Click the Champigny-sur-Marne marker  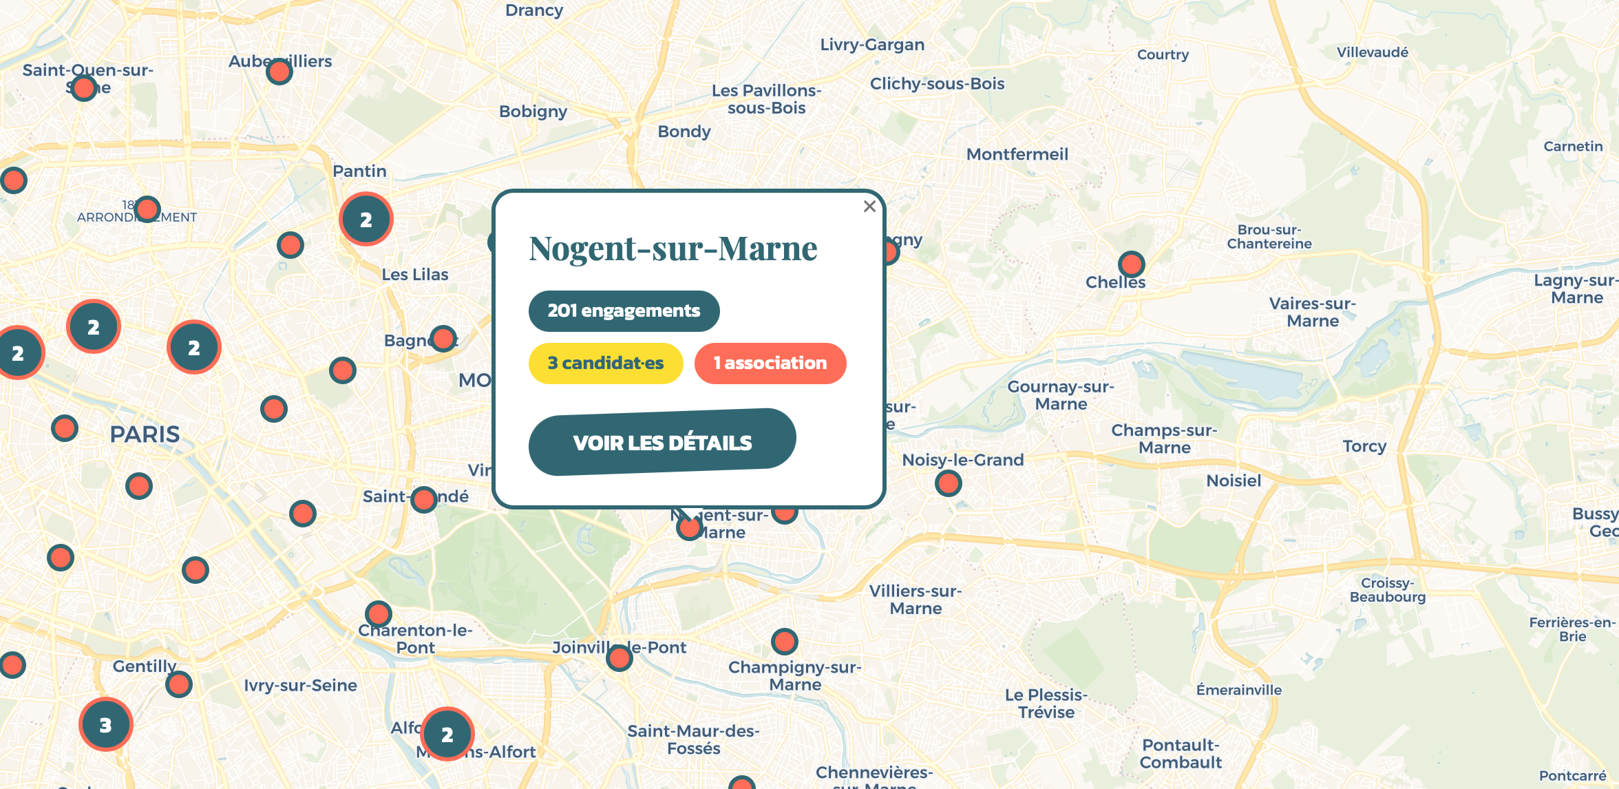click(784, 642)
